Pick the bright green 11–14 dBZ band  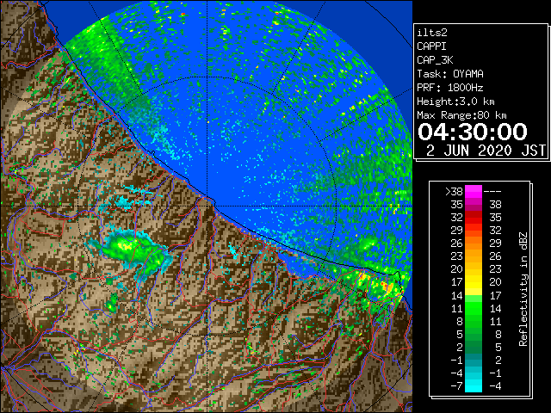click(474, 308)
